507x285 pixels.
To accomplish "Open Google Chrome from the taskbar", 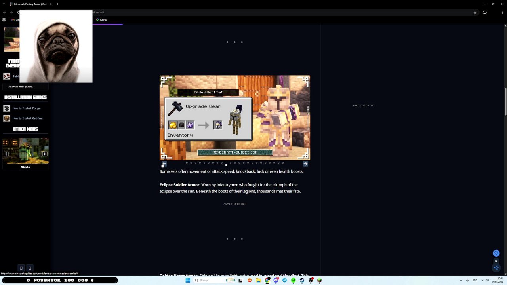I will 267,280.
